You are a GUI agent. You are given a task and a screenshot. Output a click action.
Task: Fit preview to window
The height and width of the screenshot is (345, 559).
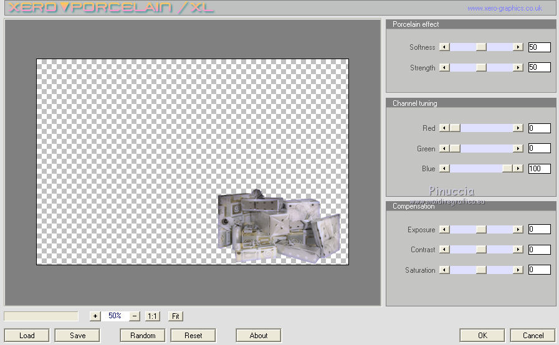tap(176, 316)
